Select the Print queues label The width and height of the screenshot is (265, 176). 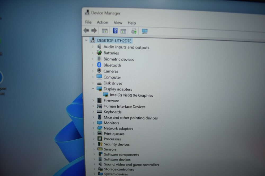(114, 134)
